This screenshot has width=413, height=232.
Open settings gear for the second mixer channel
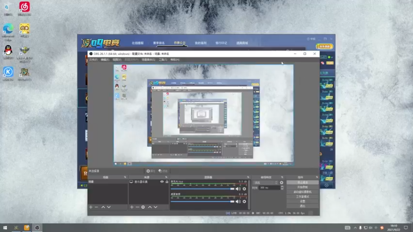(x=244, y=202)
